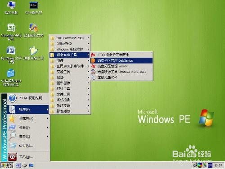Screen dimensions: 225x169
Task: Open PlanMaker spreadsheet desktop icon
Action: click(x=11, y=31)
